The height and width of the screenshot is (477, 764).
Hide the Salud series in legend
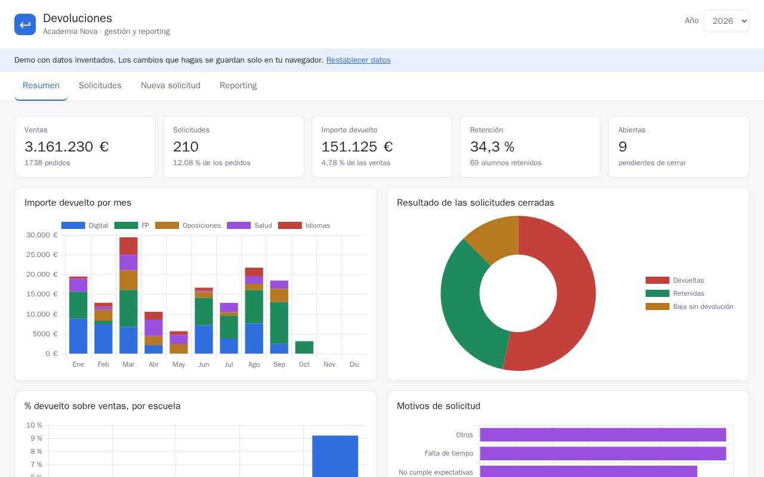coord(249,225)
